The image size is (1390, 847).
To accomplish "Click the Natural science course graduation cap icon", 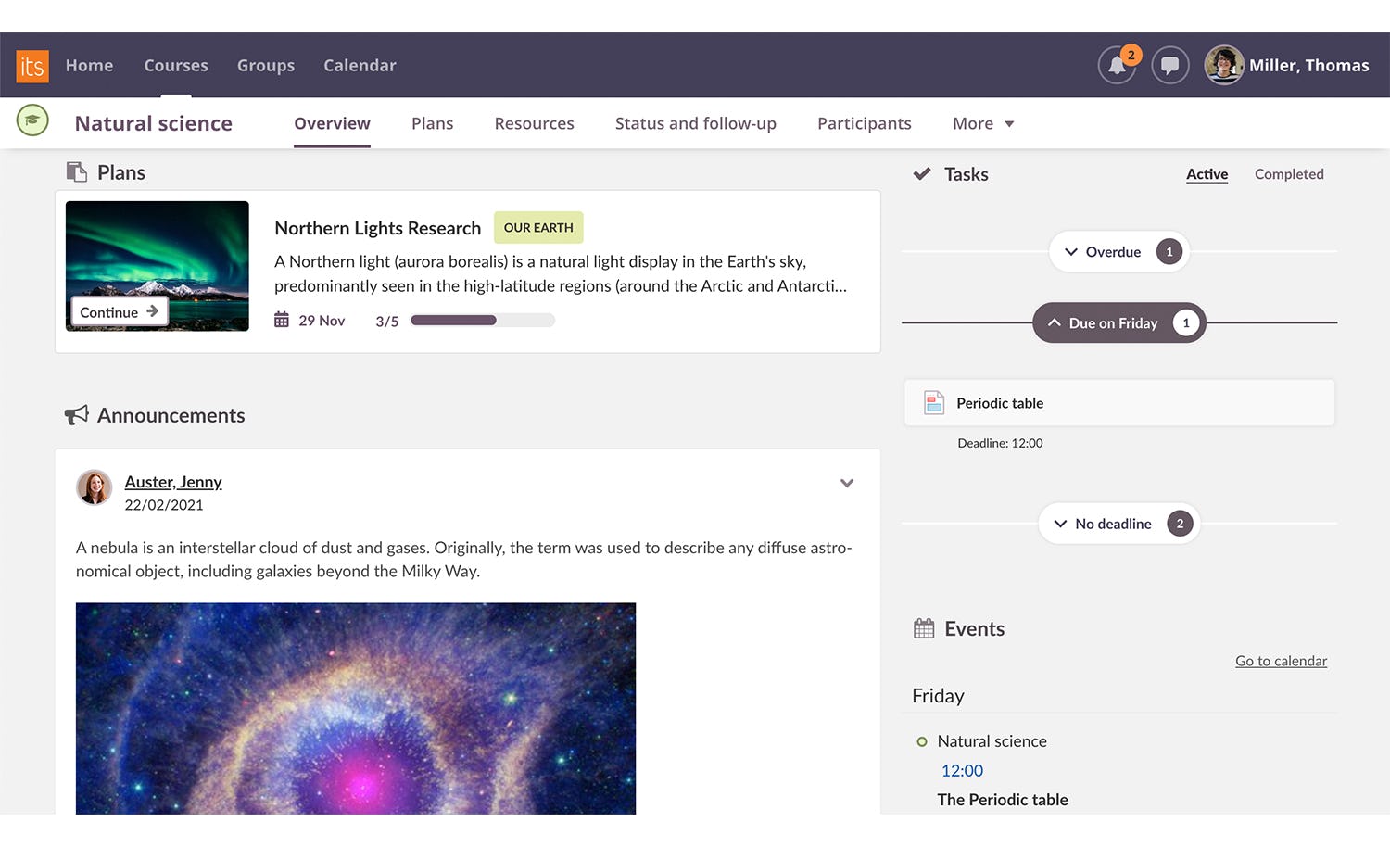I will coord(32,120).
